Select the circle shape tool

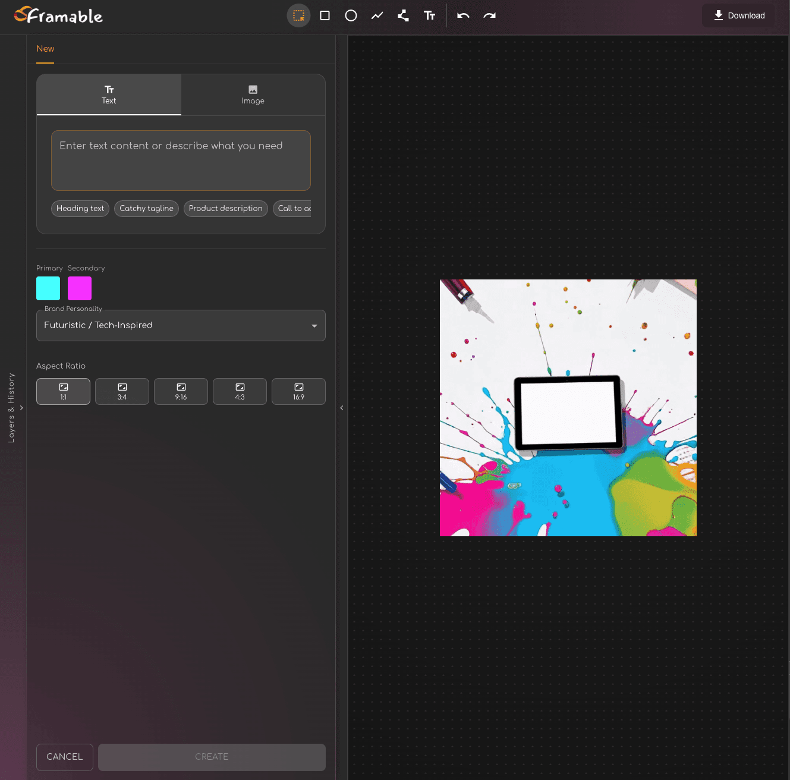tap(351, 15)
